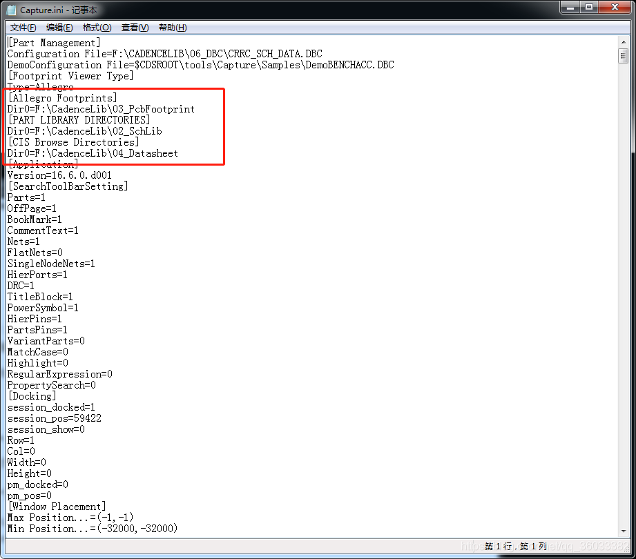
Task: Open the 编辑(E) menu
Action: click(59, 28)
